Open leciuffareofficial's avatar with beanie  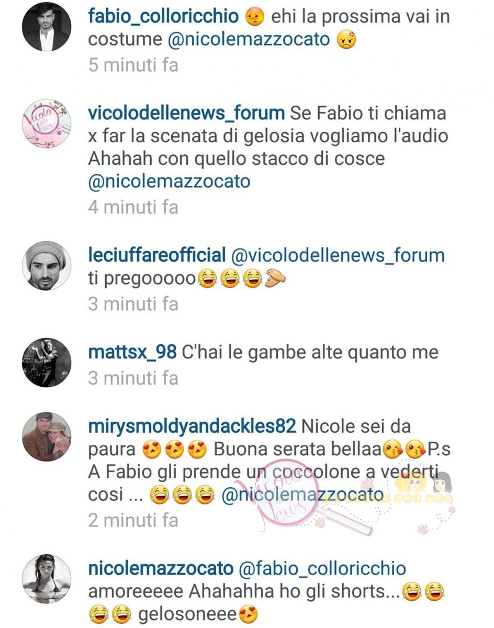click(x=46, y=265)
